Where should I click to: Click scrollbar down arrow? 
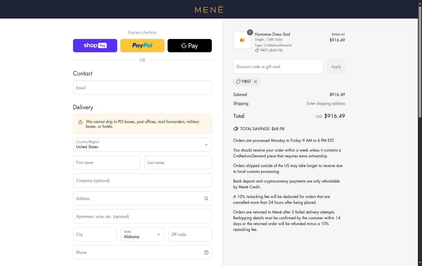coord(420,263)
